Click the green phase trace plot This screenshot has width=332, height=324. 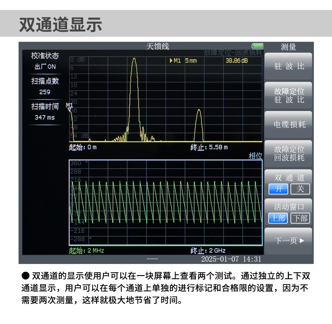[165, 202]
